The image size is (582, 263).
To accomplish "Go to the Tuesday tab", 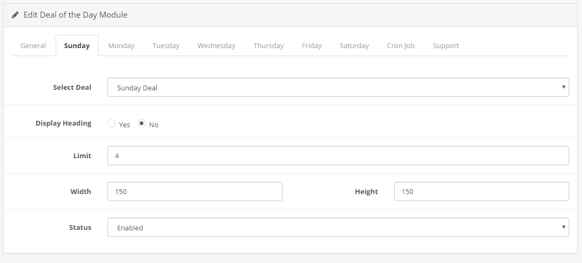I will tap(166, 45).
